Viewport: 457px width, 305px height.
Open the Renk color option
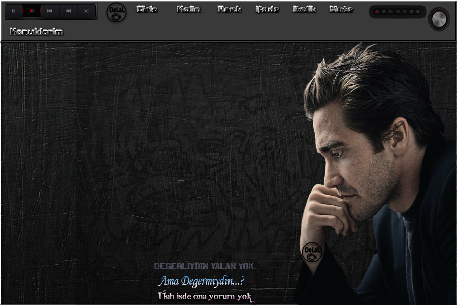click(x=229, y=9)
